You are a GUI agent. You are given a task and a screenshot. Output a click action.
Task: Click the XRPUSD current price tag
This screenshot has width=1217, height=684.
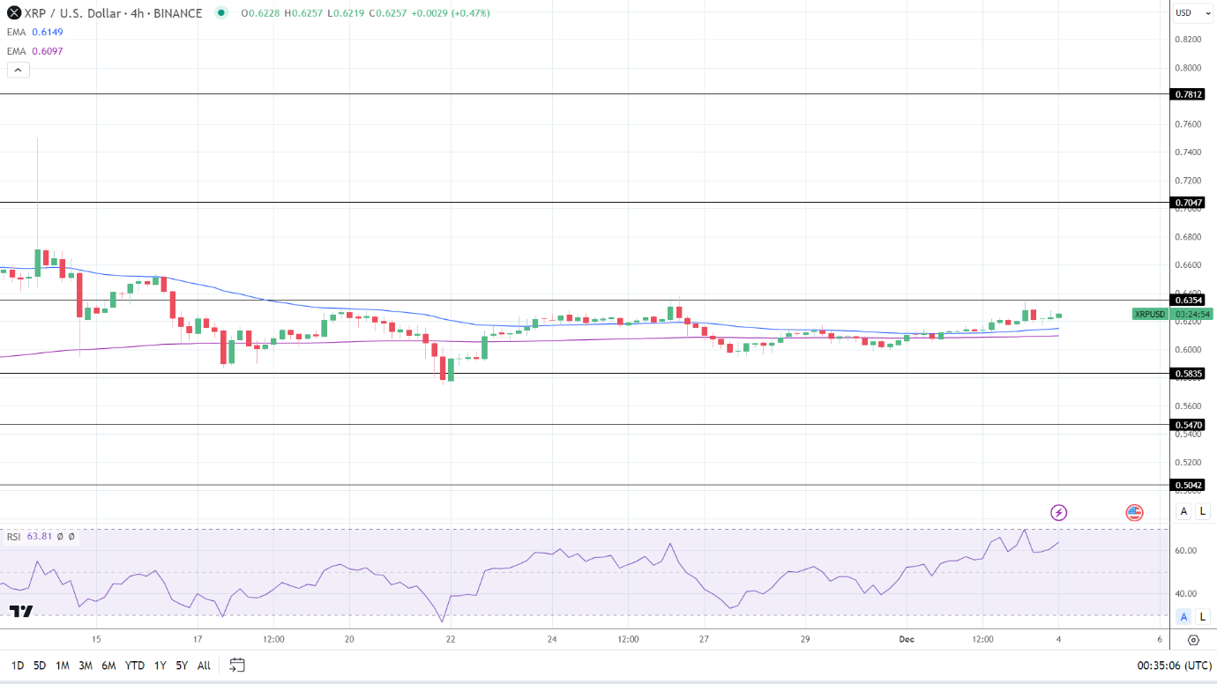pyautogui.click(x=1151, y=314)
